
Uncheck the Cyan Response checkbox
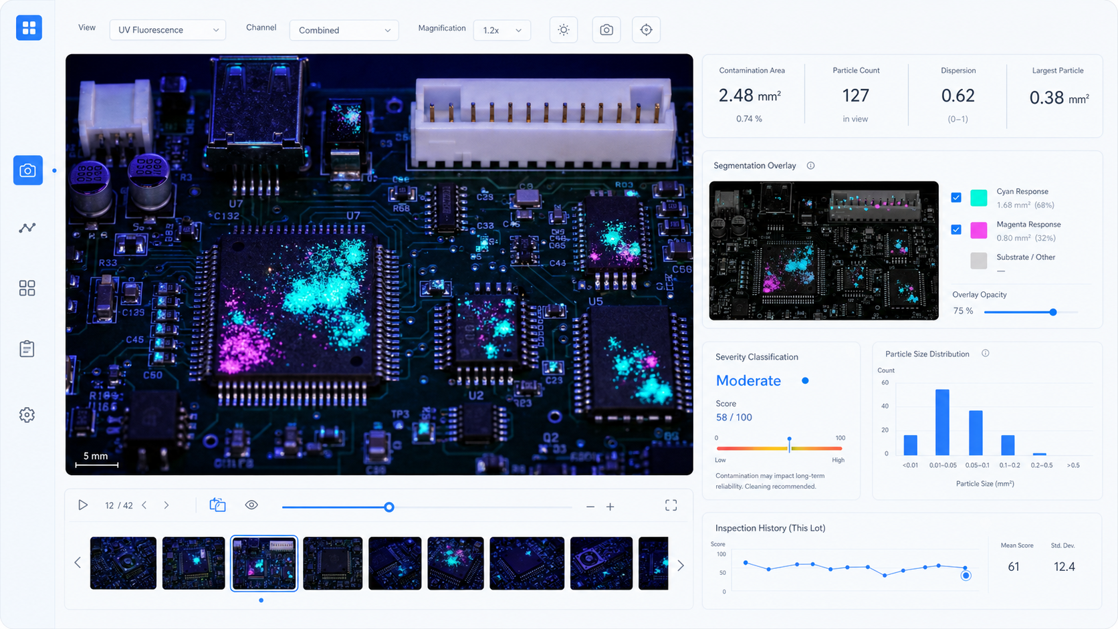coord(956,197)
